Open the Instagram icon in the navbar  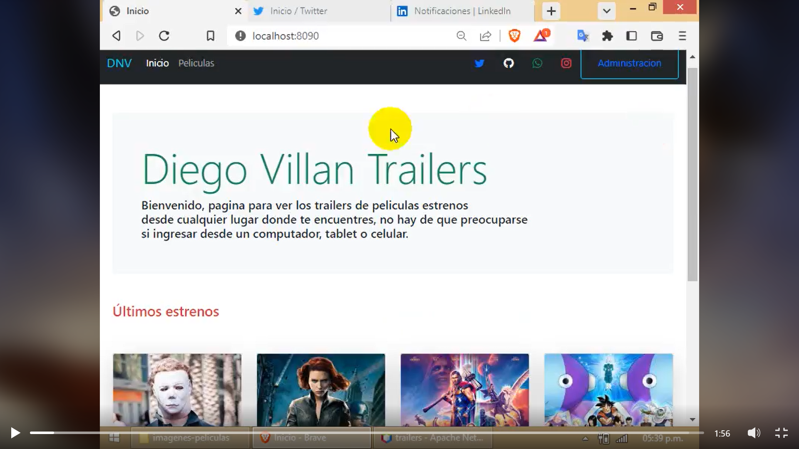(x=566, y=63)
